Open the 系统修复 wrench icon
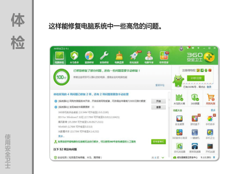Image resolution: width=232 pixels, height=174 pixels. [104, 56]
